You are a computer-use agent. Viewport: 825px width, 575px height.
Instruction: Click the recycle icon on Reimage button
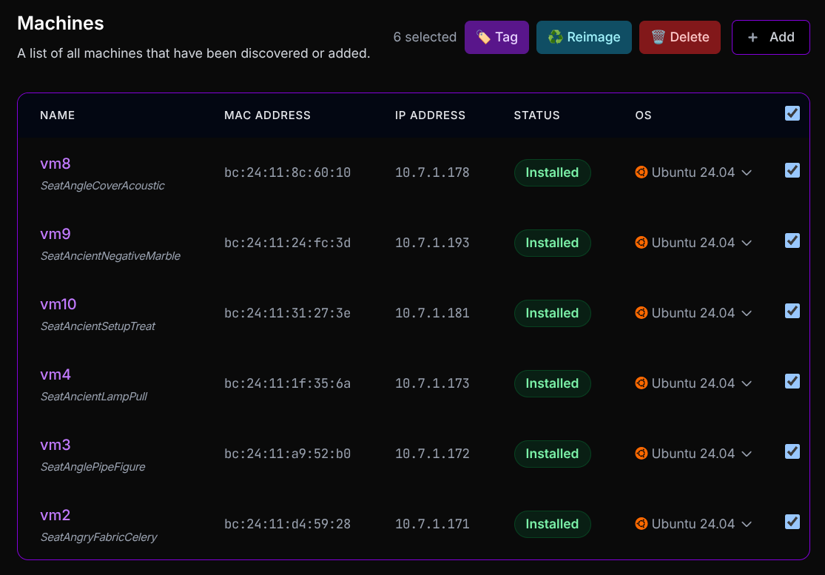pos(555,37)
